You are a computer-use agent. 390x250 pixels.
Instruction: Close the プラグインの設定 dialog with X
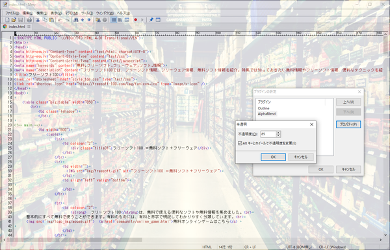tap(359, 92)
